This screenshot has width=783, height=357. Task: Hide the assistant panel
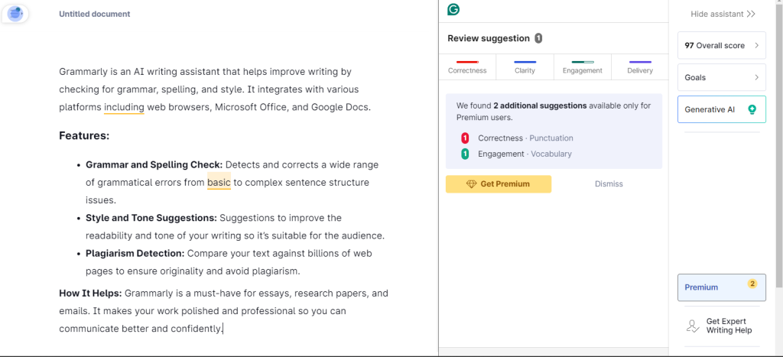[723, 14]
